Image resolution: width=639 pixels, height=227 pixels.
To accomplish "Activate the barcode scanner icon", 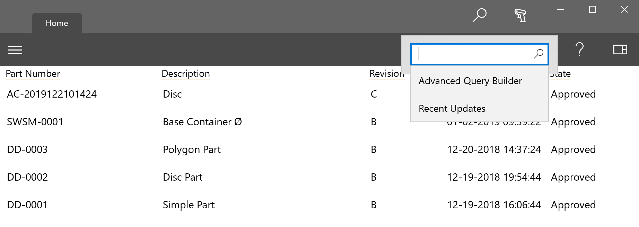I will coord(520,15).
